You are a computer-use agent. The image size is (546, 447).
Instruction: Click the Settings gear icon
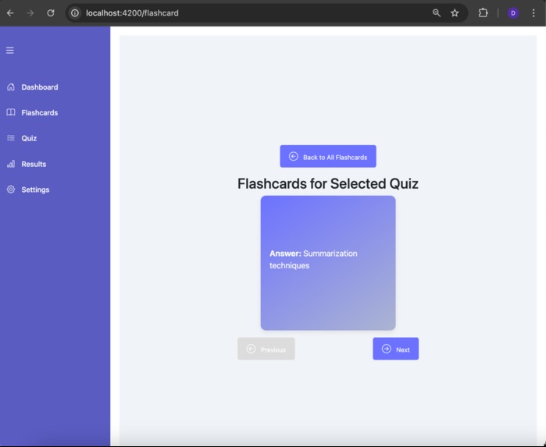(x=11, y=190)
